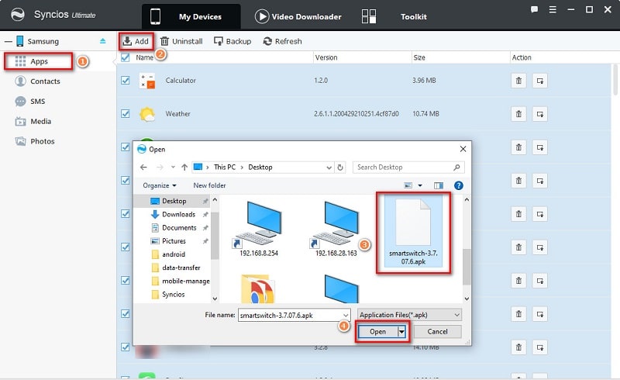Screen dimensions: 620x380
Task: Uncheck the Weather app checkbox
Action: [126, 113]
